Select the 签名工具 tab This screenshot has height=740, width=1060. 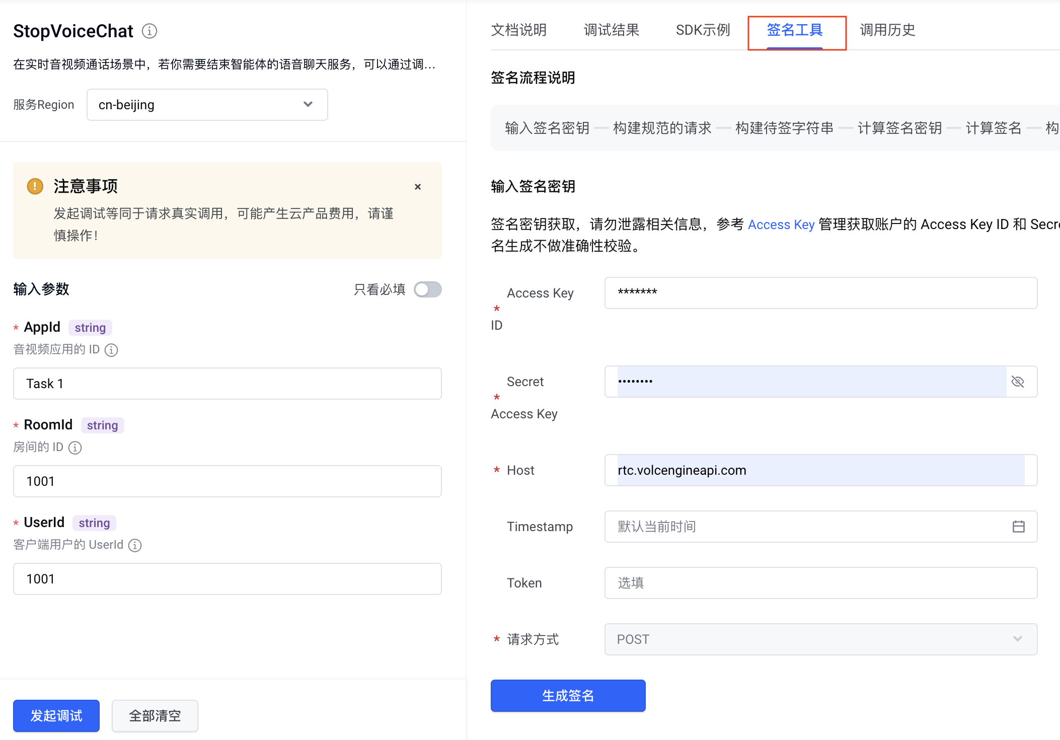tap(795, 30)
